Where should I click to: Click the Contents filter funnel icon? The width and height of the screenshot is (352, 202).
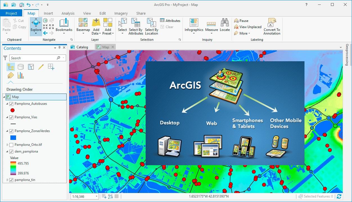click(x=5, y=58)
